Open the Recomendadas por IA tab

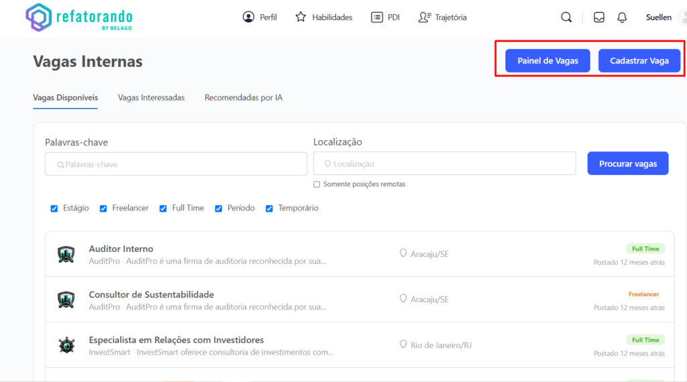(244, 97)
